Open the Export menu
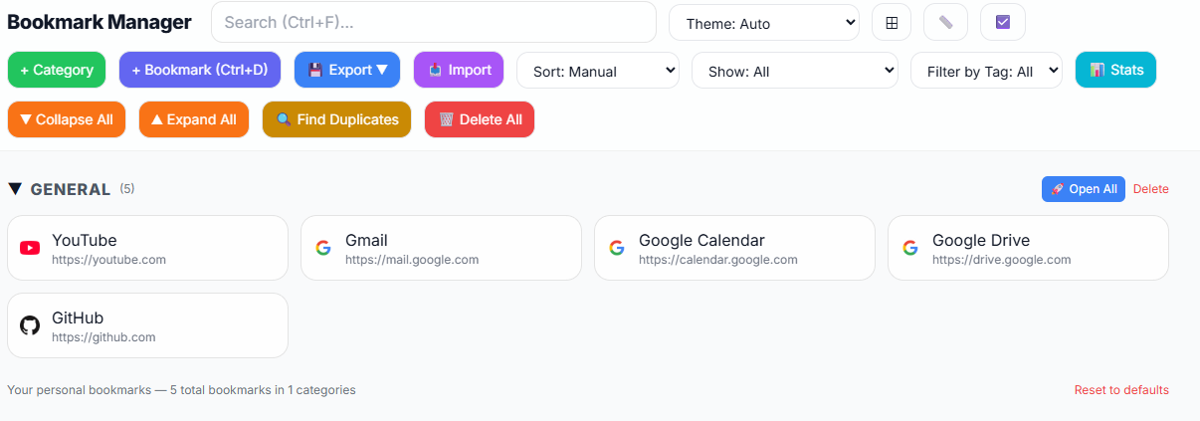This screenshot has height=421, width=1200. (x=347, y=70)
